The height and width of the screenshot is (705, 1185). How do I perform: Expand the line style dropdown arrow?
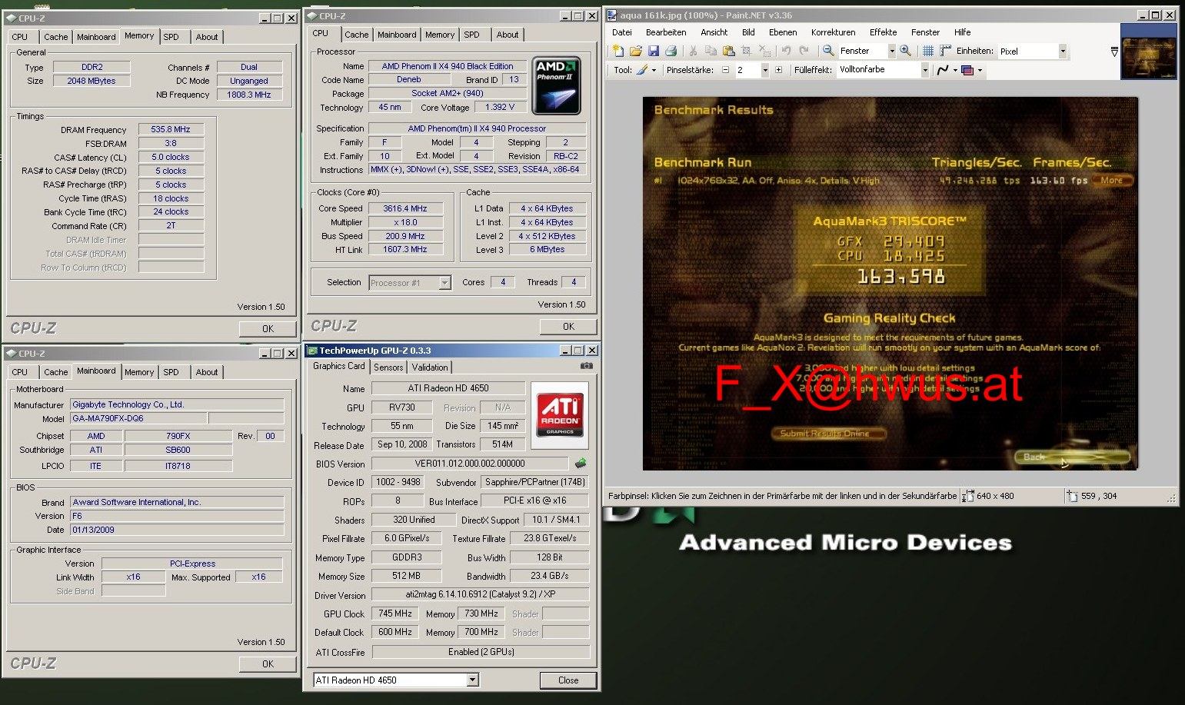pos(955,70)
